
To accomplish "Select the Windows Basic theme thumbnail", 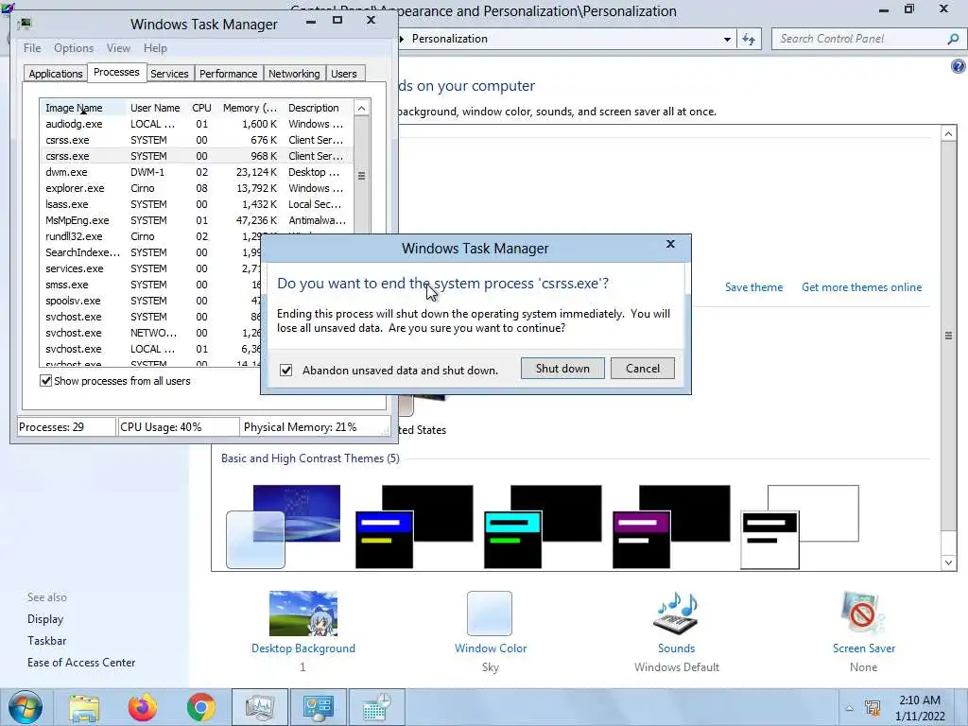I will [x=284, y=527].
